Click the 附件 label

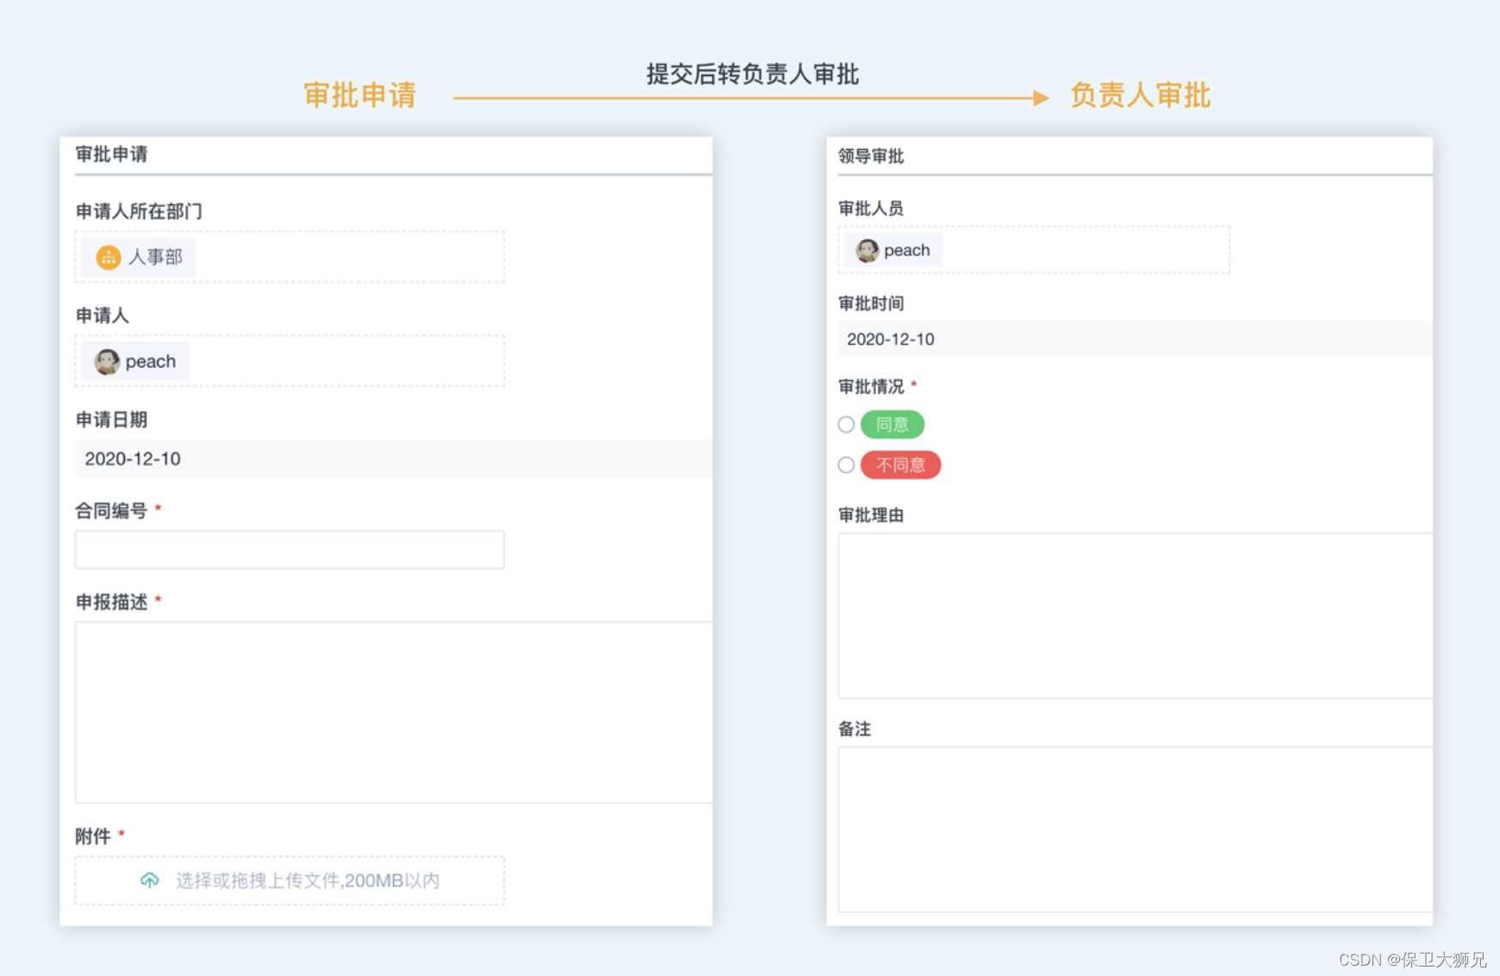point(93,835)
